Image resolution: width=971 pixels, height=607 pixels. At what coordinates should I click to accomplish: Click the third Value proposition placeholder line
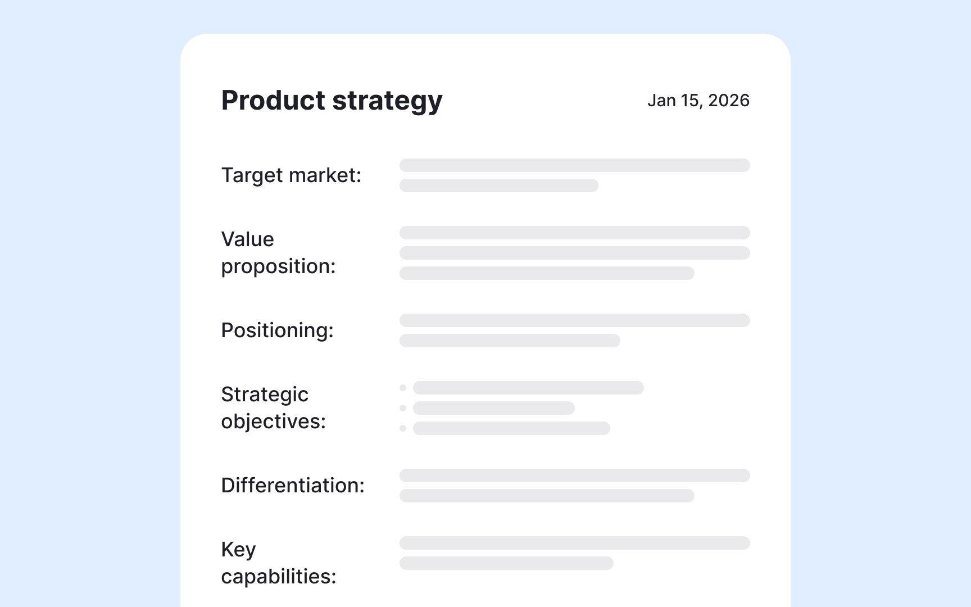pyautogui.click(x=547, y=273)
